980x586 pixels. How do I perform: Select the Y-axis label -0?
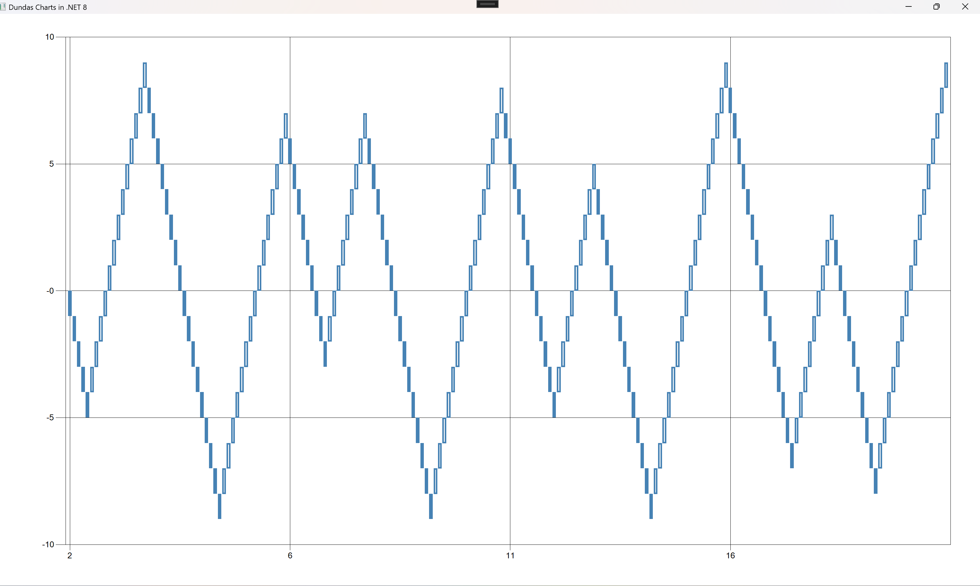(50, 291)
